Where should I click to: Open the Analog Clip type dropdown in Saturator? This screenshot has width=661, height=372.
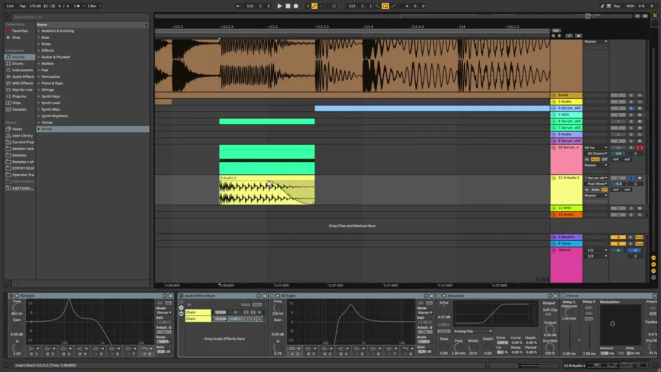click(473, 331)
